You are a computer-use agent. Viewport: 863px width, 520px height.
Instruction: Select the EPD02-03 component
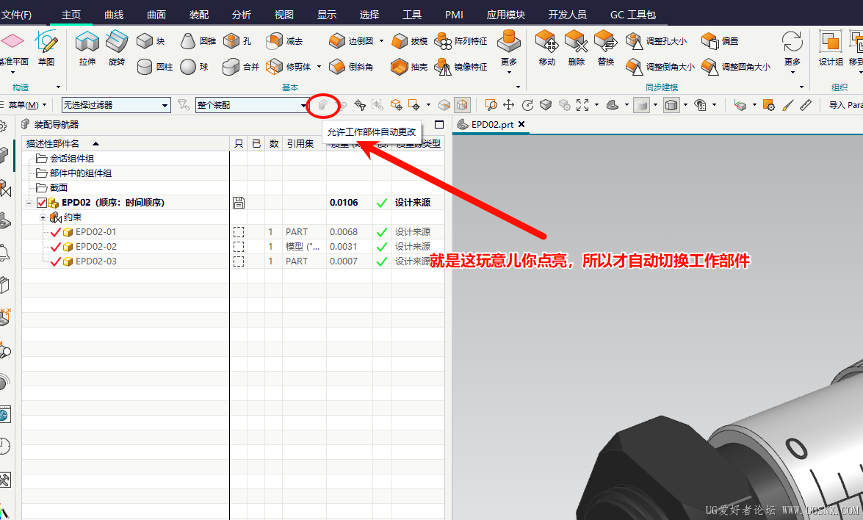coord(95,261)
